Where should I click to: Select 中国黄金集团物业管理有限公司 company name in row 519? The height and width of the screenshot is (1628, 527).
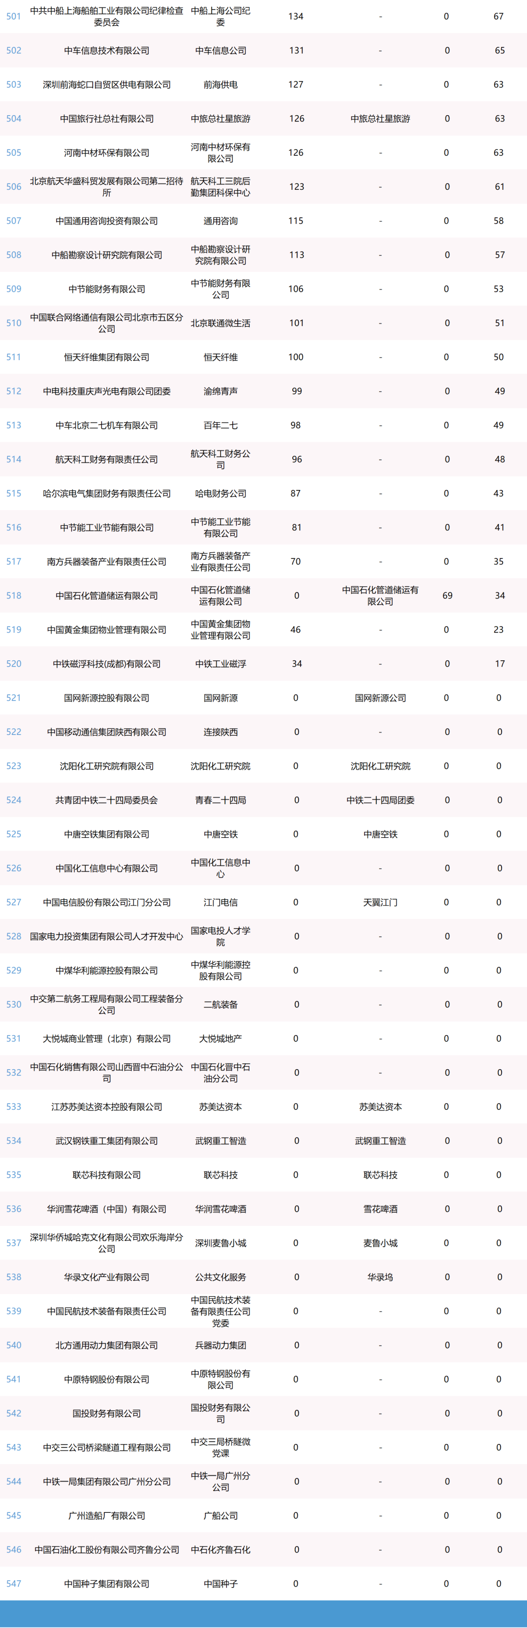tap(107, 630)
